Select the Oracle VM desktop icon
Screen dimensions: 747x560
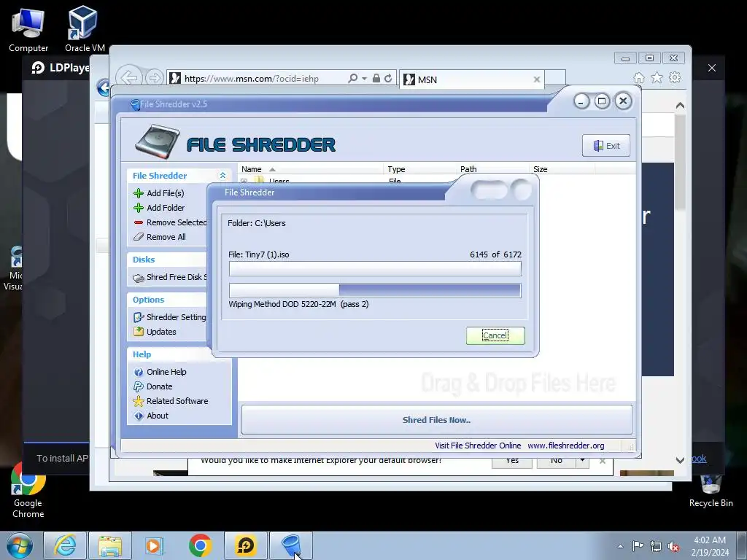tap(85, 29)
